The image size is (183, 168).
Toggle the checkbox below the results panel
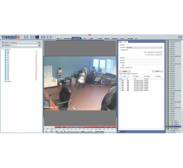click(x=119, y=132)
